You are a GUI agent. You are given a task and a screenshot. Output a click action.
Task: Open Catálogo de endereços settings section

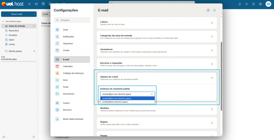click(72, 73)
